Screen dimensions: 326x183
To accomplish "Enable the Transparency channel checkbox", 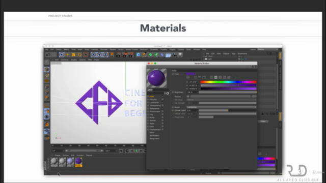I will [x=162, y=105].
